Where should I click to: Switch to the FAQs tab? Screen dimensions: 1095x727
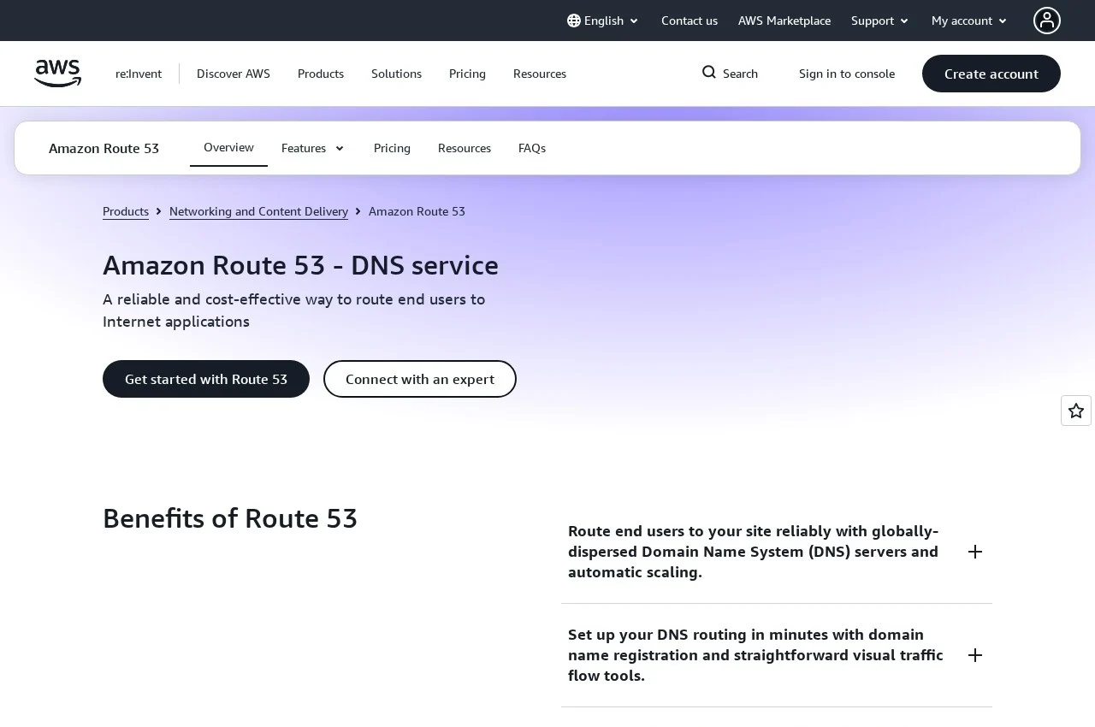pyautogui.click(x=532, y=148)
